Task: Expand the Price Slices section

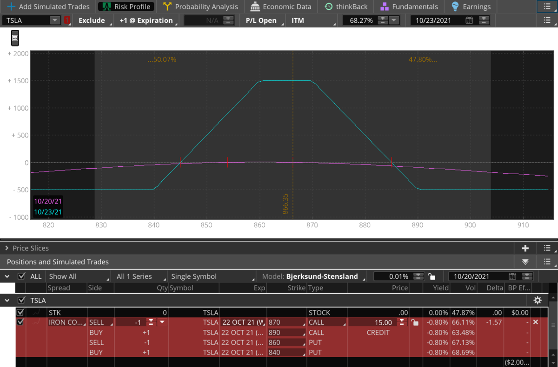Action: (x=7, y=248)
